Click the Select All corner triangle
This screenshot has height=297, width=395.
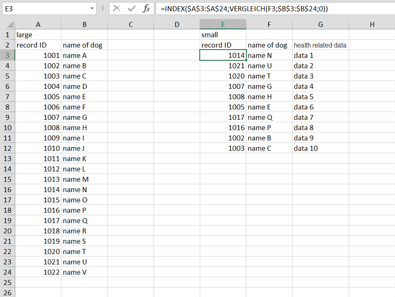click(10, 25)
